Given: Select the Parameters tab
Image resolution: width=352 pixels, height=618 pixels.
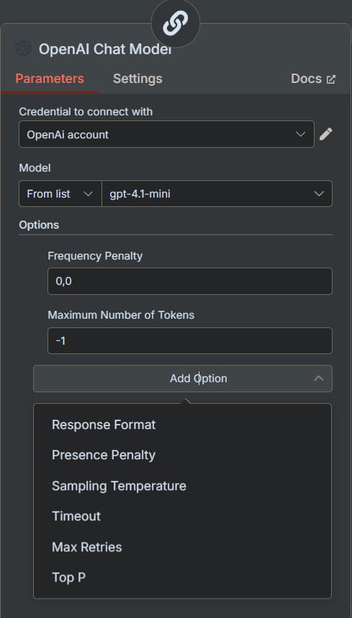Looking at the screenshot, I should tap(50, 79).
